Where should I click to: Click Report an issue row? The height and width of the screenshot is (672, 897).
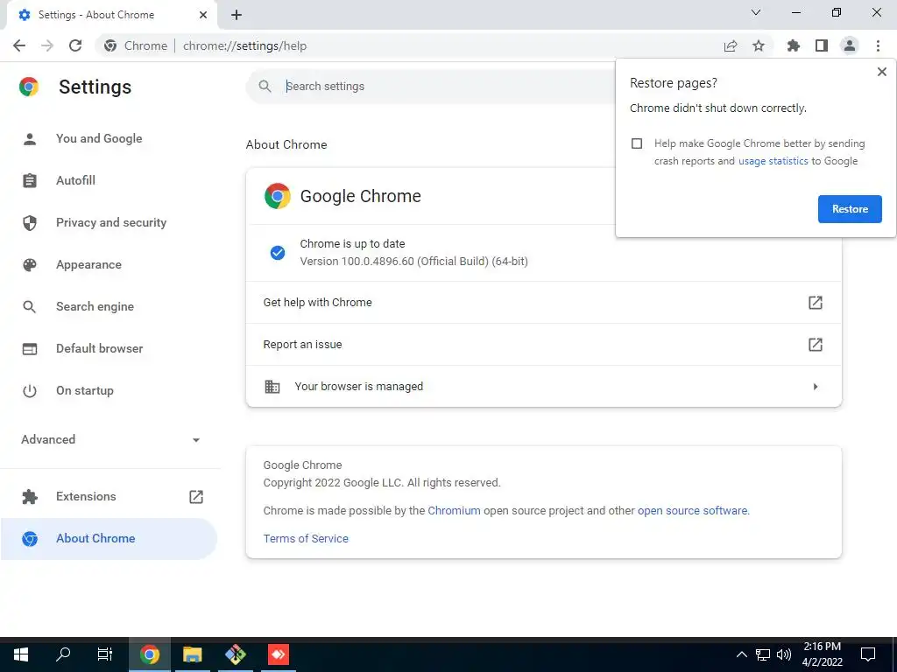click(x=543, y=345)
